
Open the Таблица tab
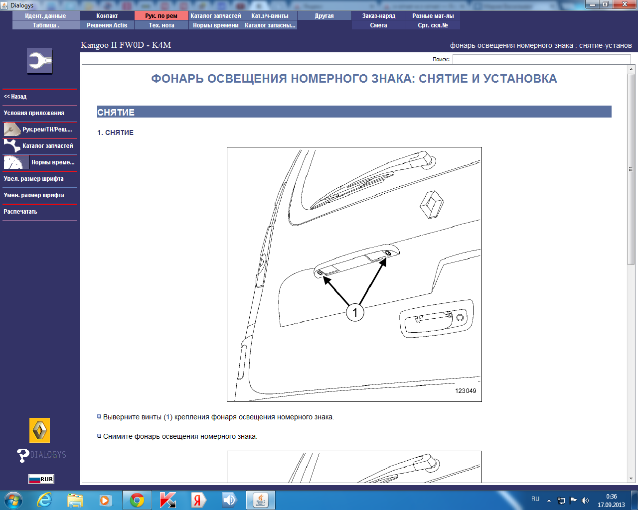[45, 25]
